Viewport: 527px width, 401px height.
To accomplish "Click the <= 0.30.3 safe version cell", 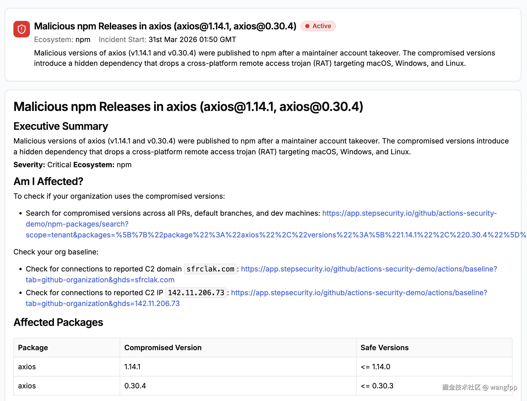I will coord(377,386).
